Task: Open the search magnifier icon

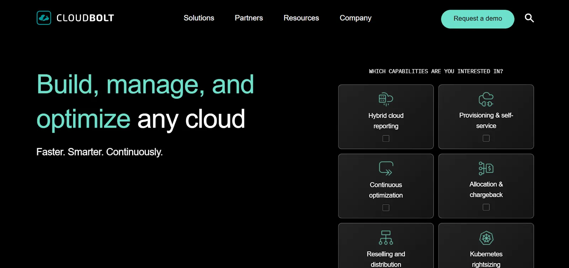Action: [x=529, y=18]
